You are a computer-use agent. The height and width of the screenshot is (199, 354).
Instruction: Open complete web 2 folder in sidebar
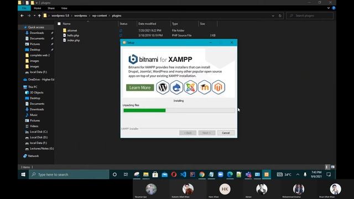click(x=40, y=55)
